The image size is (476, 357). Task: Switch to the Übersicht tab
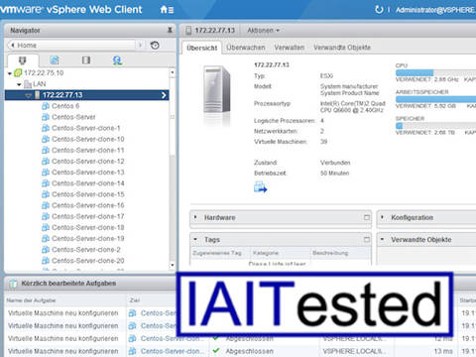tap(202, 48)
